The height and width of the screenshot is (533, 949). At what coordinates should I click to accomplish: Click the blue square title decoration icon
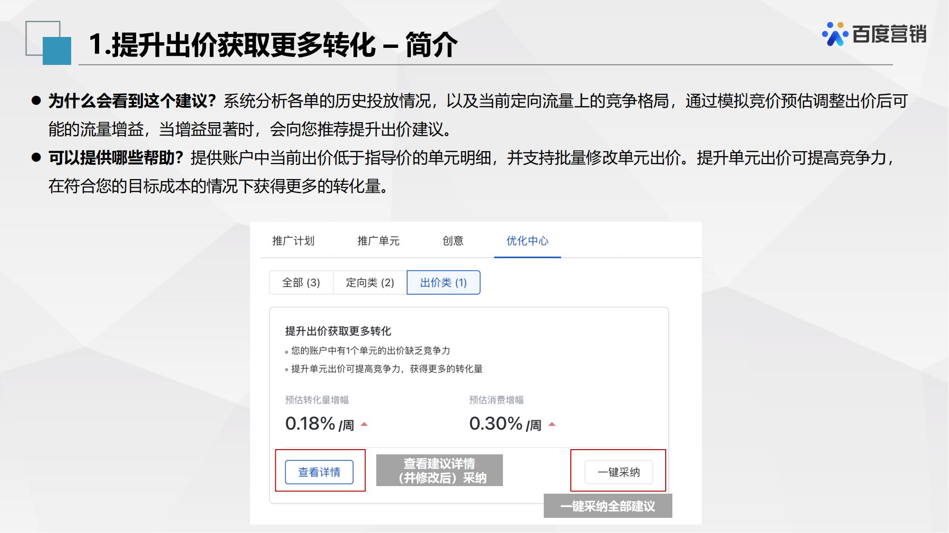click(57, 51)
